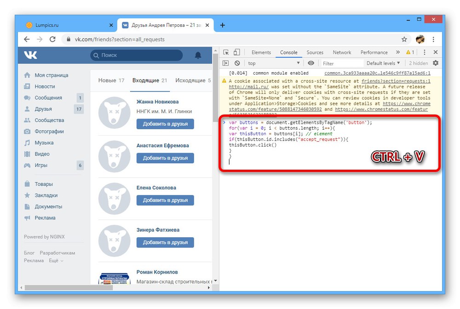
Task: Click the common.3ca933 source link
Action: 377,73
